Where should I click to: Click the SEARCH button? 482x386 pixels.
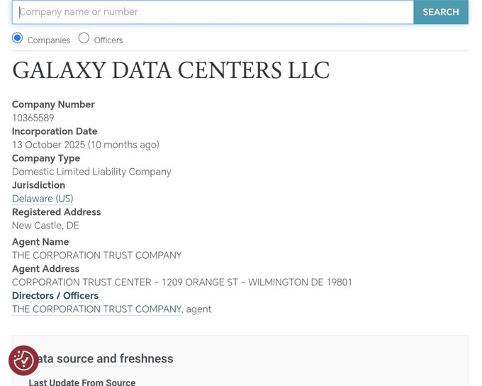point(441,12)
